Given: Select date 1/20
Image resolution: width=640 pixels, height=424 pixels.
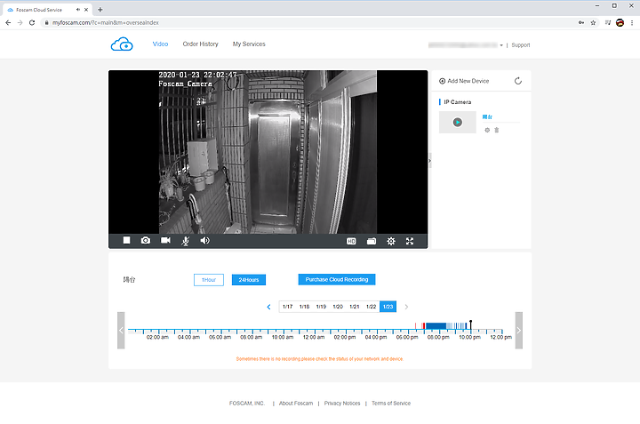Looking at the screenshot, I should coord(338,307).
